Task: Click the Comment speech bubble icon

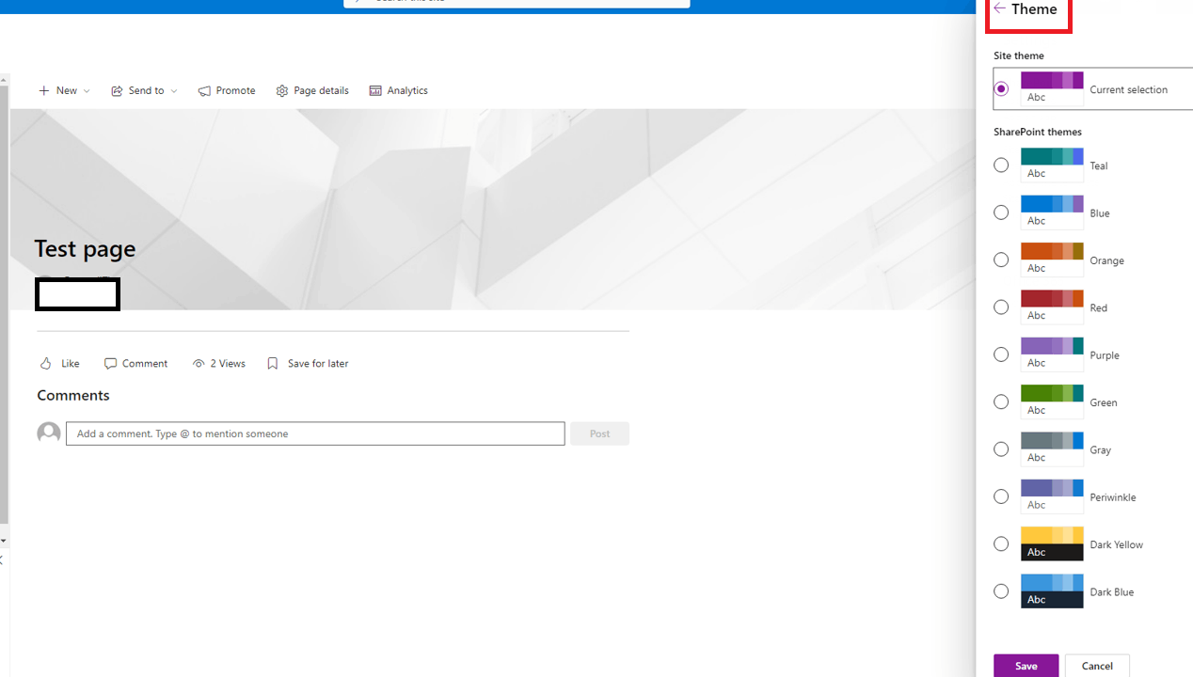Action: point(110,363)
